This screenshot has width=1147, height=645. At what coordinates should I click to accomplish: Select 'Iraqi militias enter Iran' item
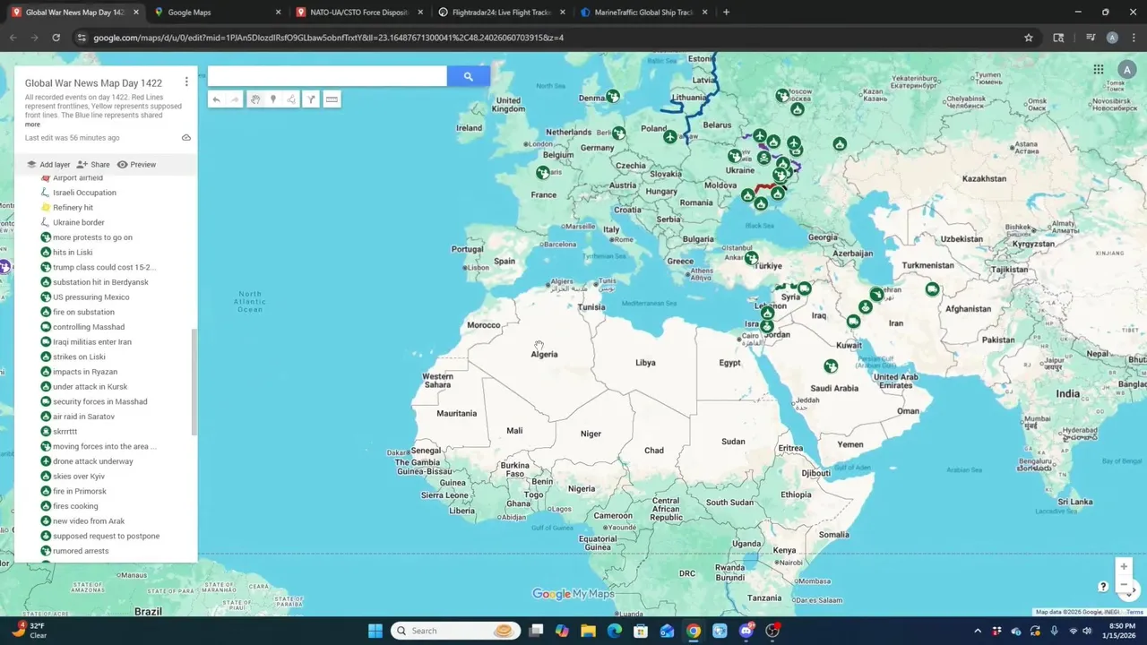coord(91,342)
